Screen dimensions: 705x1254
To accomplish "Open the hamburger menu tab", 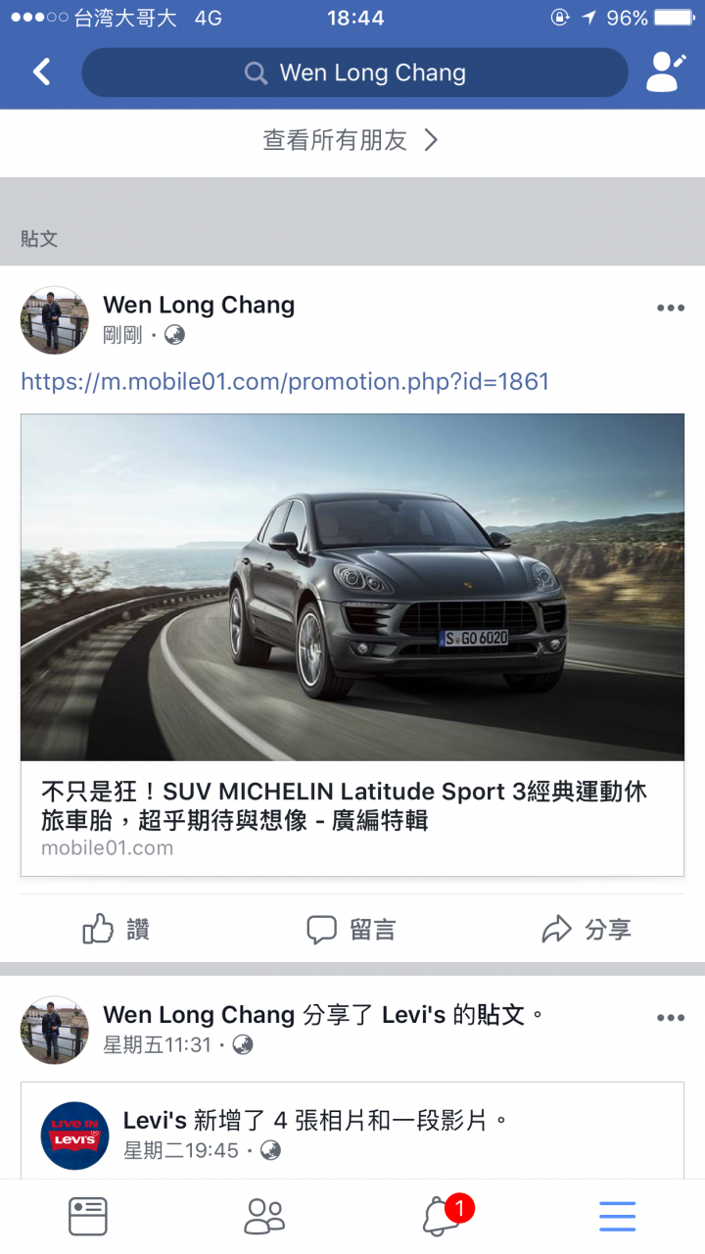I will click(x=618, y=1216).
